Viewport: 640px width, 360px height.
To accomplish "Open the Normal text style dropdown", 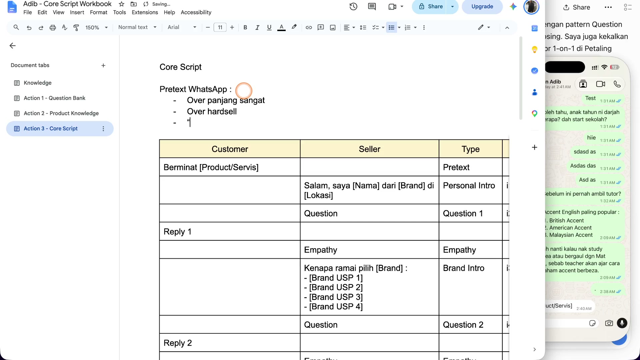I will coord(137,27).
